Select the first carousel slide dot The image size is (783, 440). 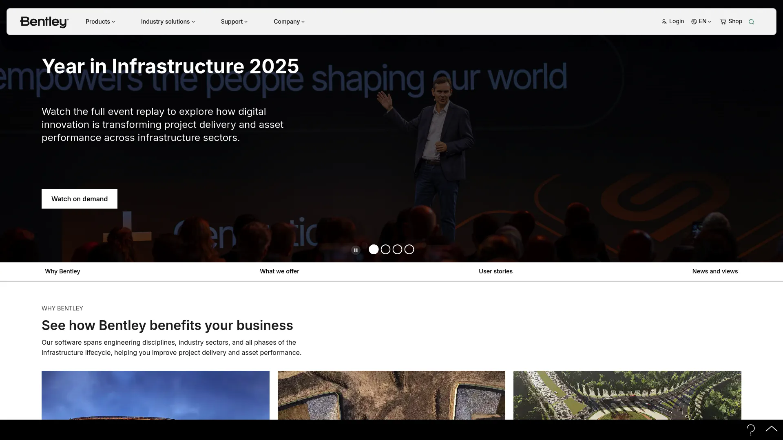[x=374, y=249]
